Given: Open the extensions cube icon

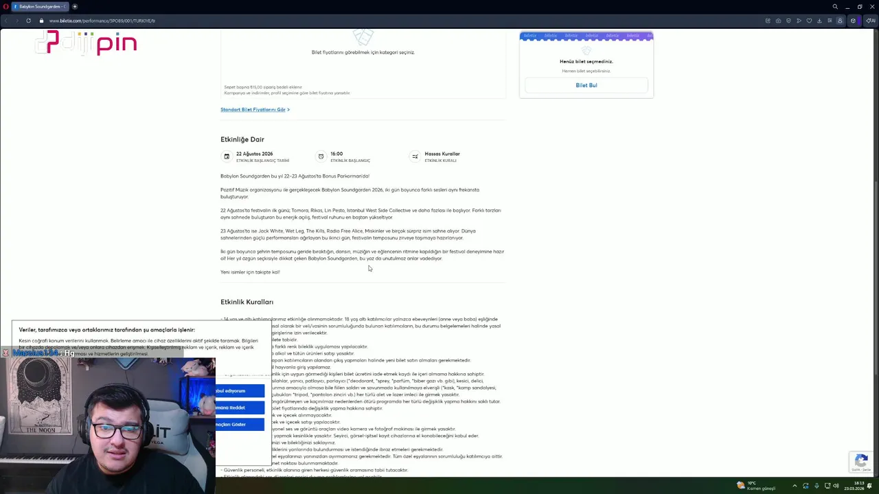Looking at the screenshot, I should [x=853, y=21].
